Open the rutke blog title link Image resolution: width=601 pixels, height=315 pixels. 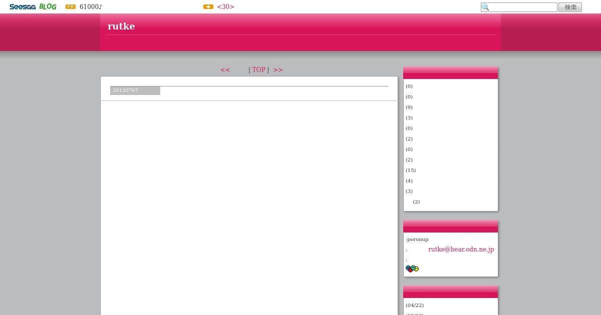coord(121,26)
